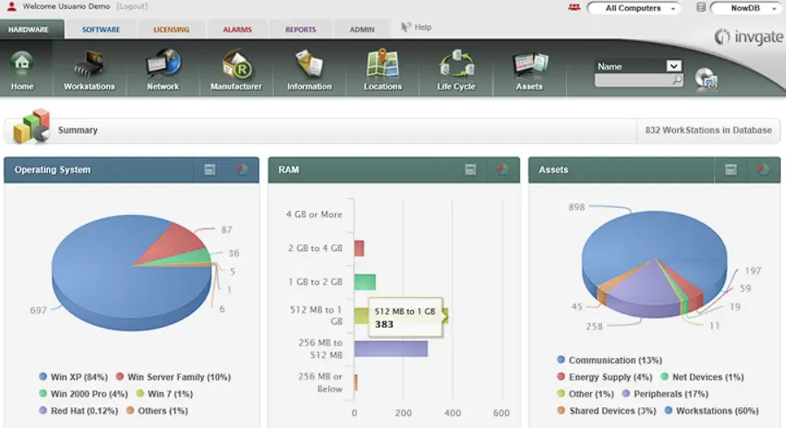The height and width of the screenshot is (428, 786).
Task: Open the Home icon in toolbar
Action: coord(22,69)
